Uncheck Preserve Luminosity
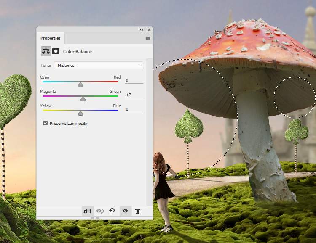 (46, 124)
